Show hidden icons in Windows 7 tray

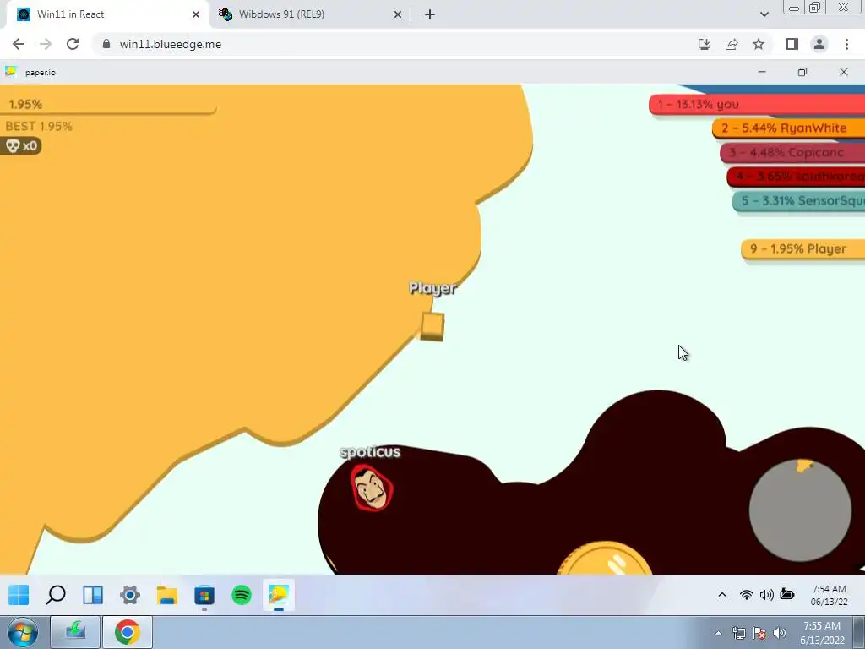point(718,633)
